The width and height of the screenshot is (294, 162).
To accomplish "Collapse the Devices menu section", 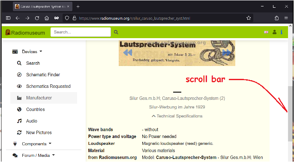I will pyautogui.click(x=27, y=51).
